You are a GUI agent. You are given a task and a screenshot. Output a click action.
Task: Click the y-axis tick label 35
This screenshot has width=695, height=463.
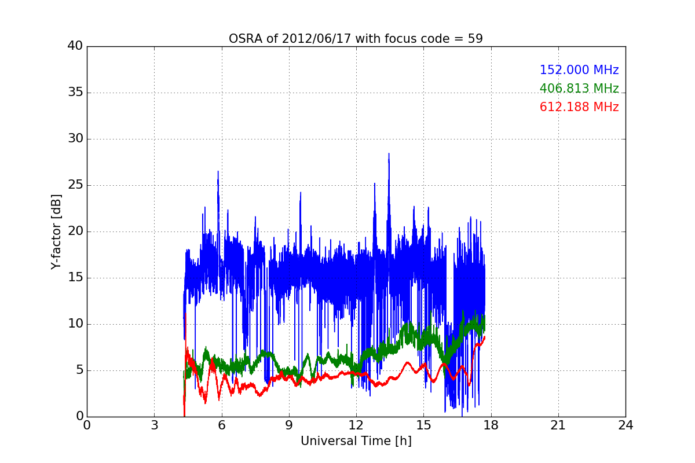click(x=75, y=93)
